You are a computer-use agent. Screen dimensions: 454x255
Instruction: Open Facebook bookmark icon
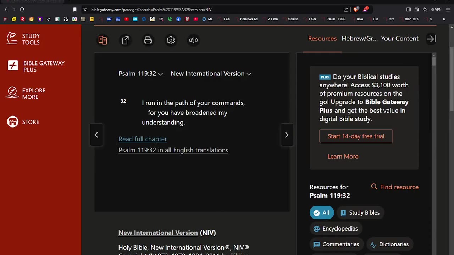point(178,19)
